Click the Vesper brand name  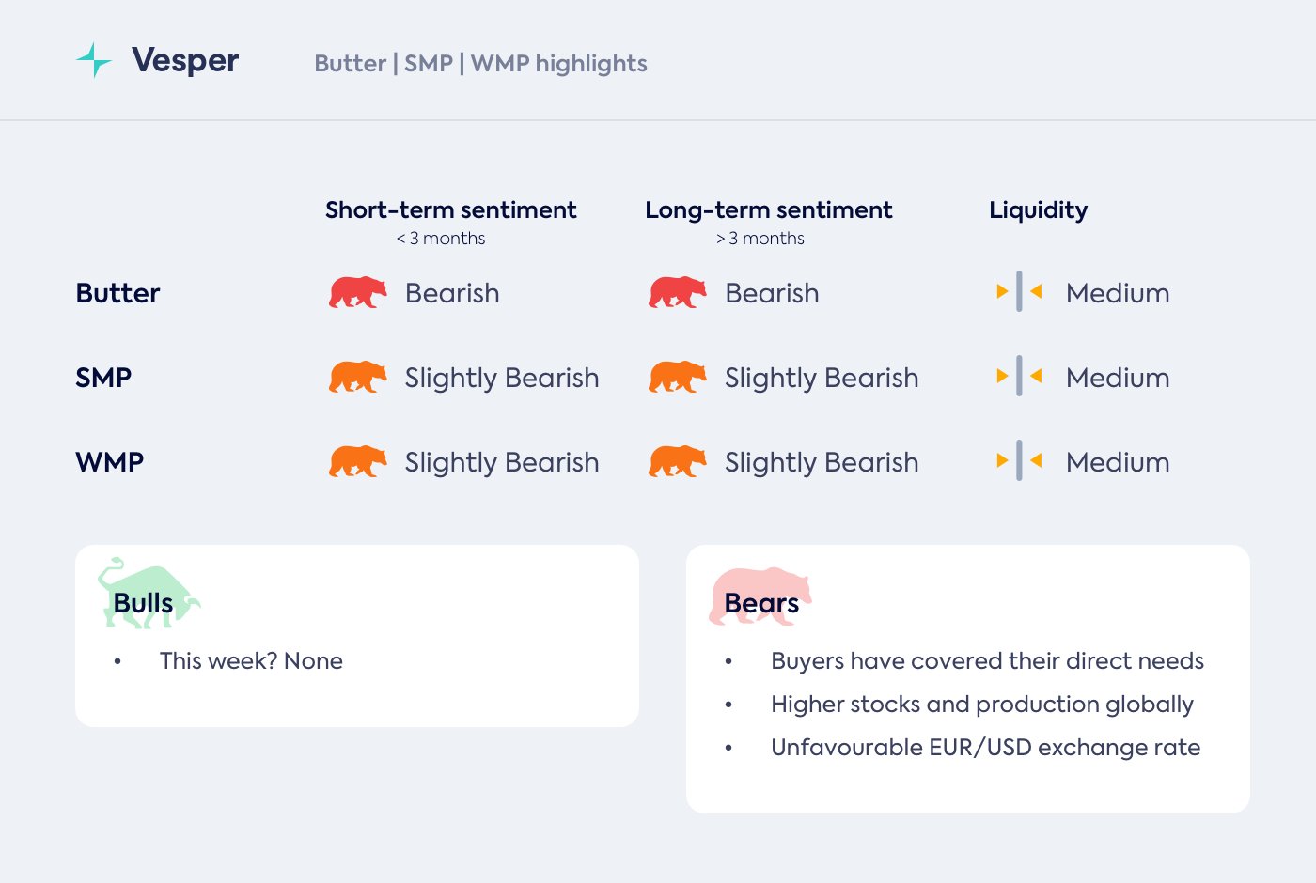pyautogui.click(x=185, y=61)
